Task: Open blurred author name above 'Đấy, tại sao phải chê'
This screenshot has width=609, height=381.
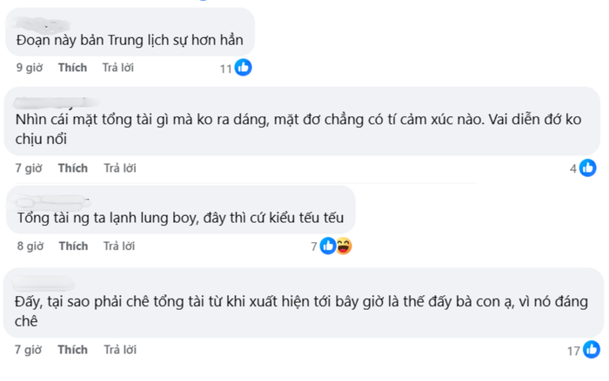Action: 43,280
